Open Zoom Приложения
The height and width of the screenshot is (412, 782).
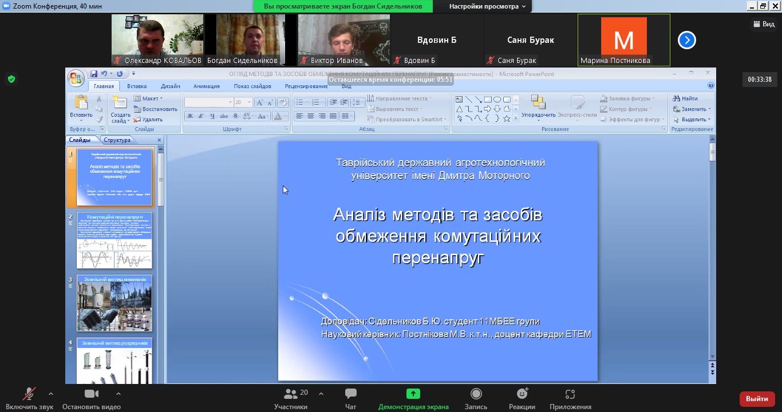tap(570, 399)
